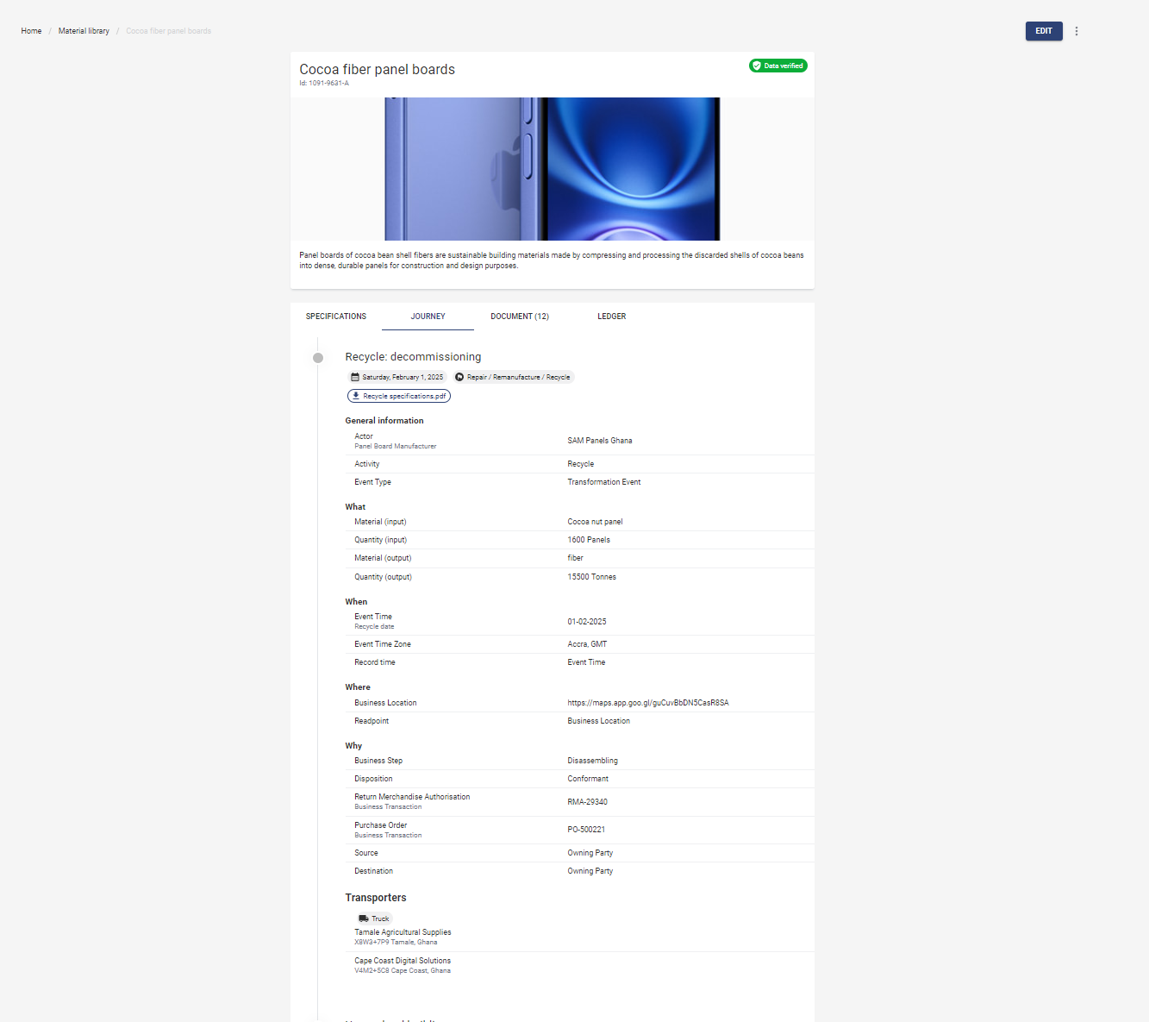The image size is (1149, 1022).
Task: Click the Data verified badge
Action: click(x=778, y=66)
